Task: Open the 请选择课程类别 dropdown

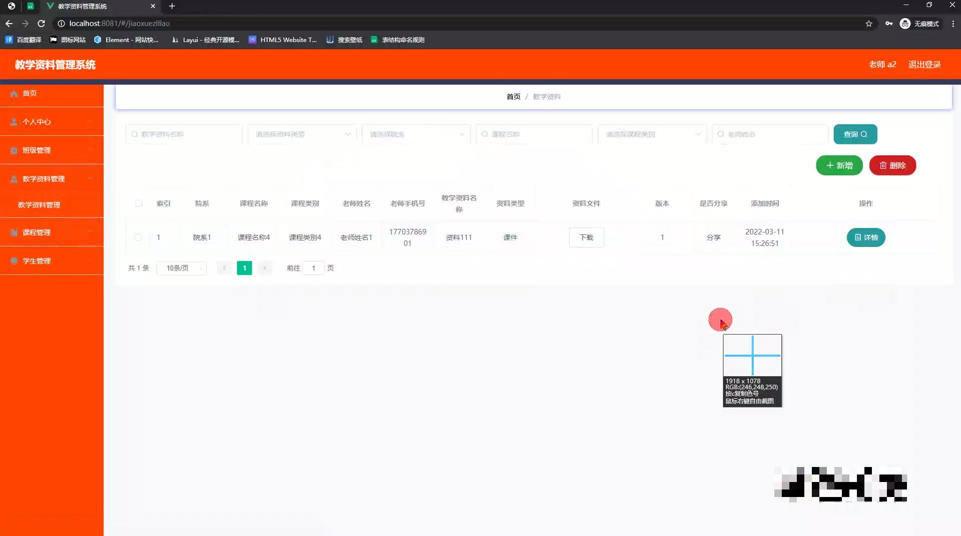Action: click(652, 134)
